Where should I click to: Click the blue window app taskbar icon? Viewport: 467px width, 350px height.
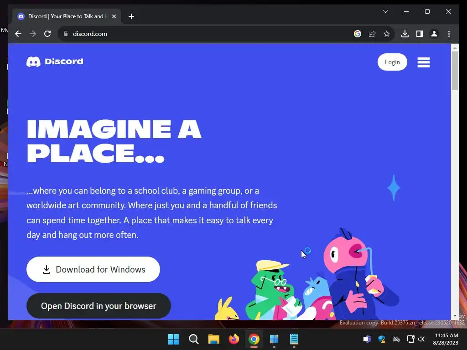click(274, 339)
